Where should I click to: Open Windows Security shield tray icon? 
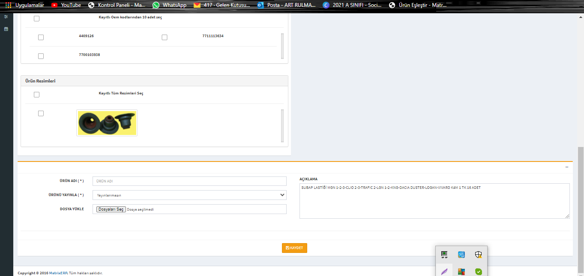point(478,255)
